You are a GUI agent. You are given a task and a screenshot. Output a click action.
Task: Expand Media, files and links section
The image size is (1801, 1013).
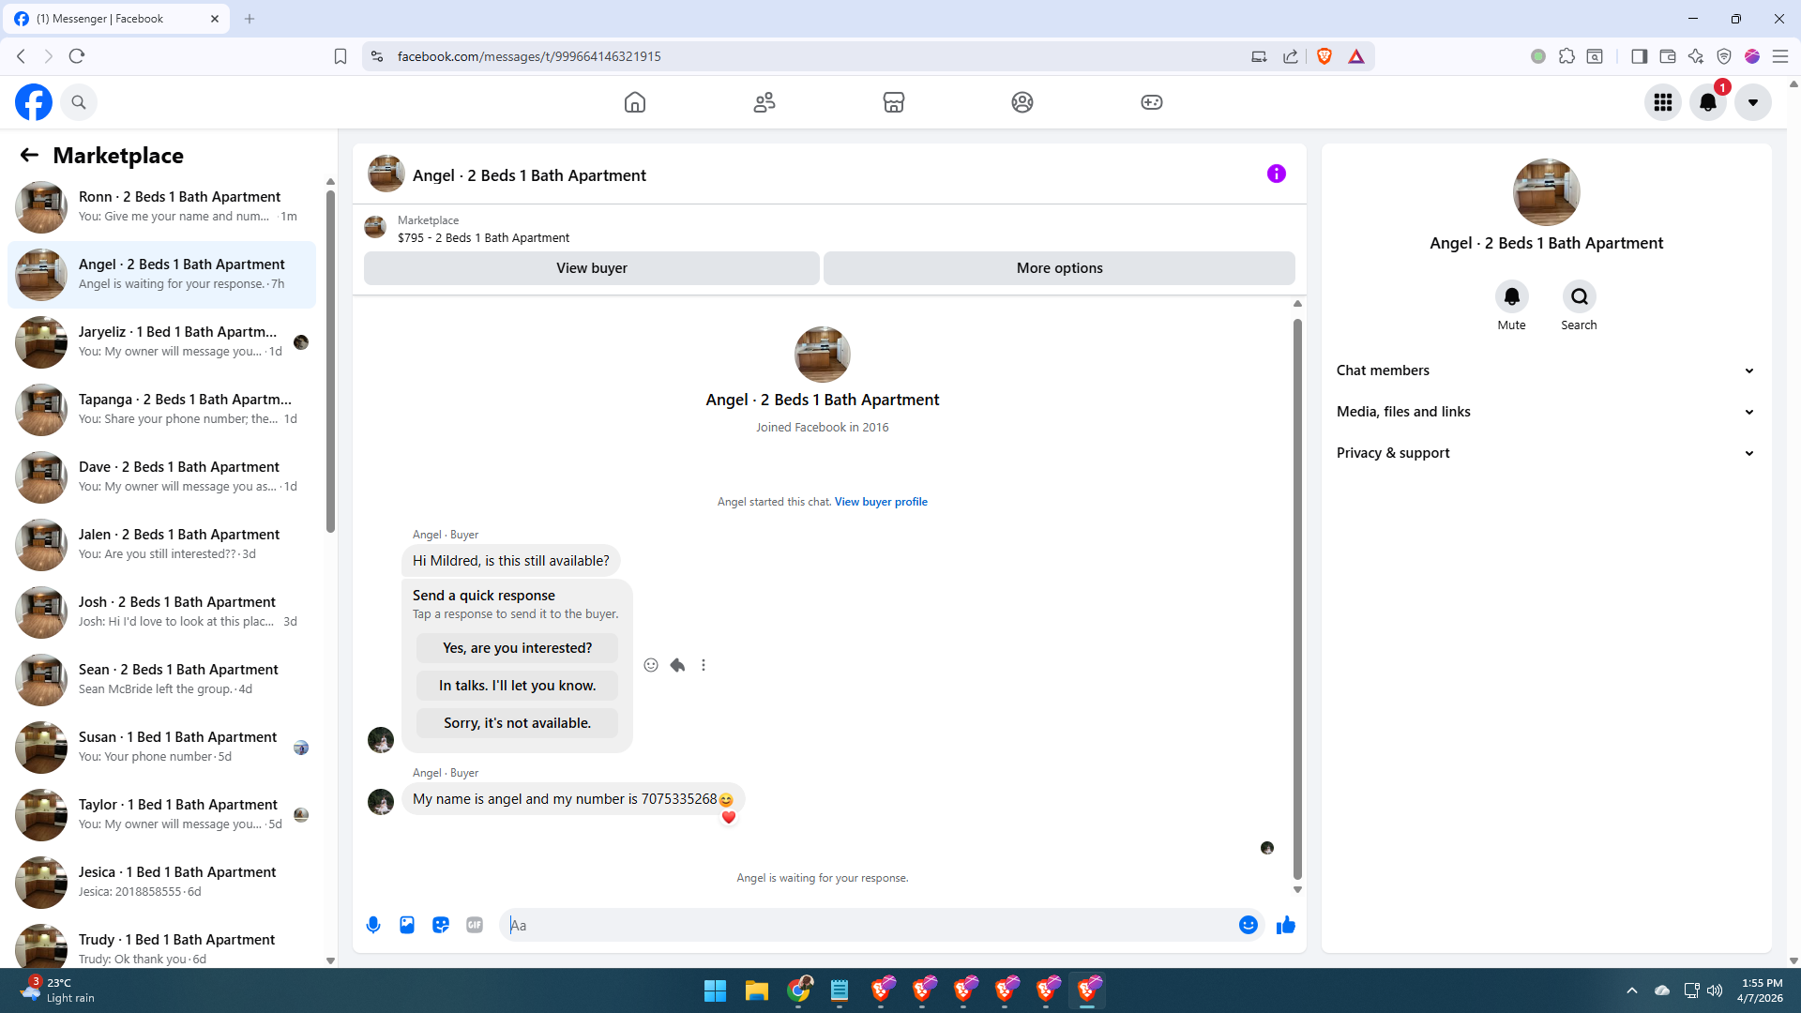click(1546, 412)
